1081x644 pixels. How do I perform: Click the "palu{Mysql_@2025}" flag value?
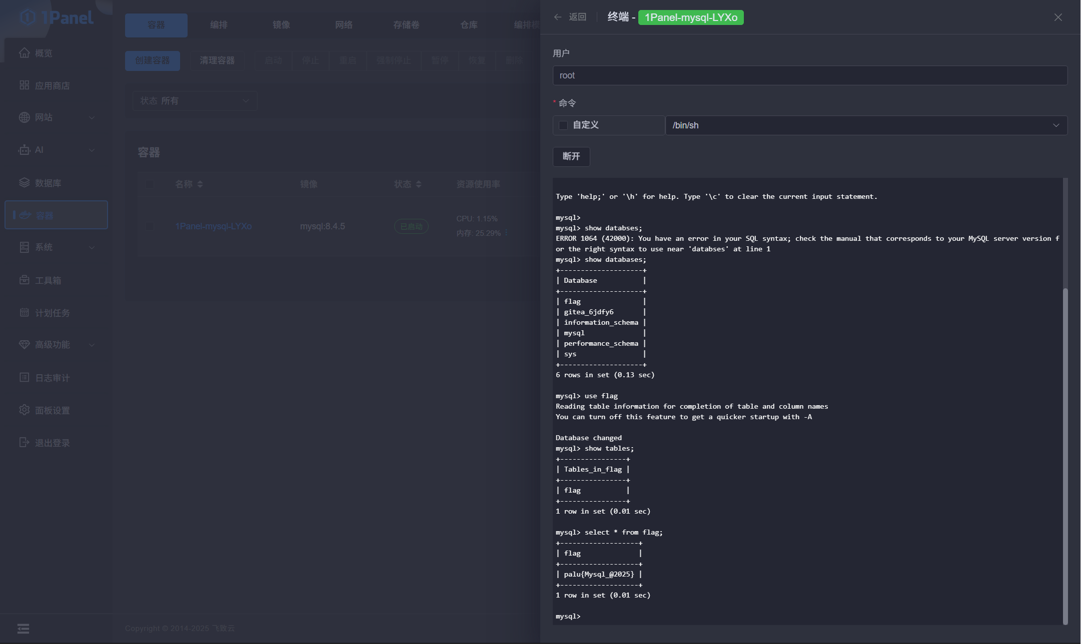coord(599,575)
